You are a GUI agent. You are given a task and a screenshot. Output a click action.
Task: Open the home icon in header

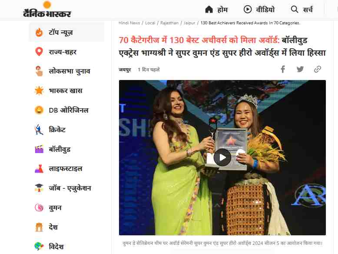209,10
